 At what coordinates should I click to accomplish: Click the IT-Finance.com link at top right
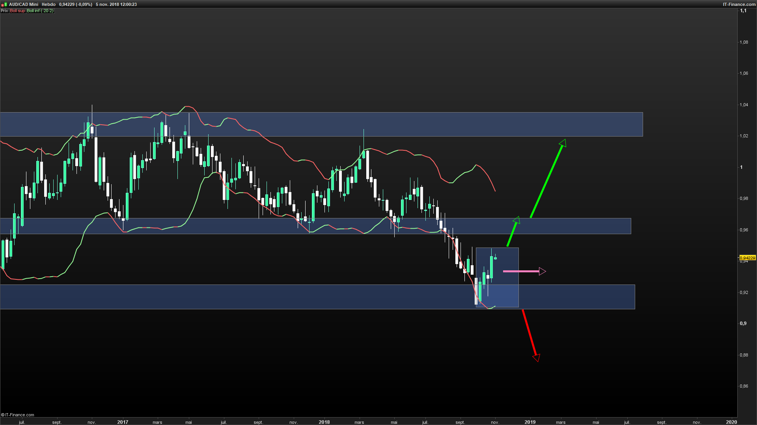point(739,4)
